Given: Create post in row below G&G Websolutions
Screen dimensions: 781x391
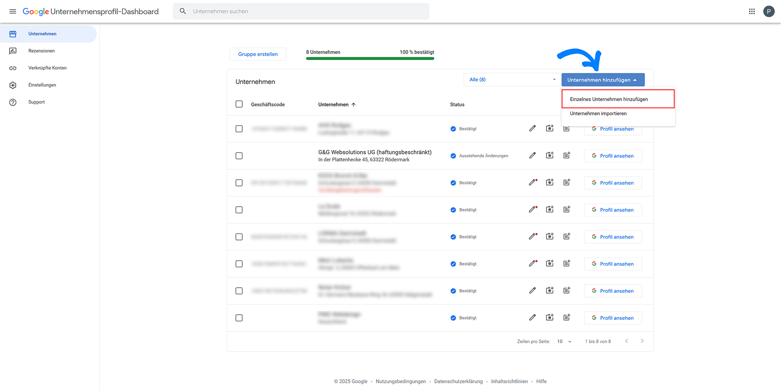Looking at the screenshot, I should point(567,183).
